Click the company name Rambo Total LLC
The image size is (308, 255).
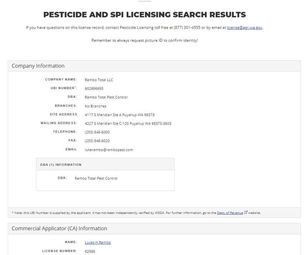pos(99,80)
